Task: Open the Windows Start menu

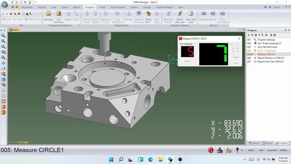Action: pos(111,159)
